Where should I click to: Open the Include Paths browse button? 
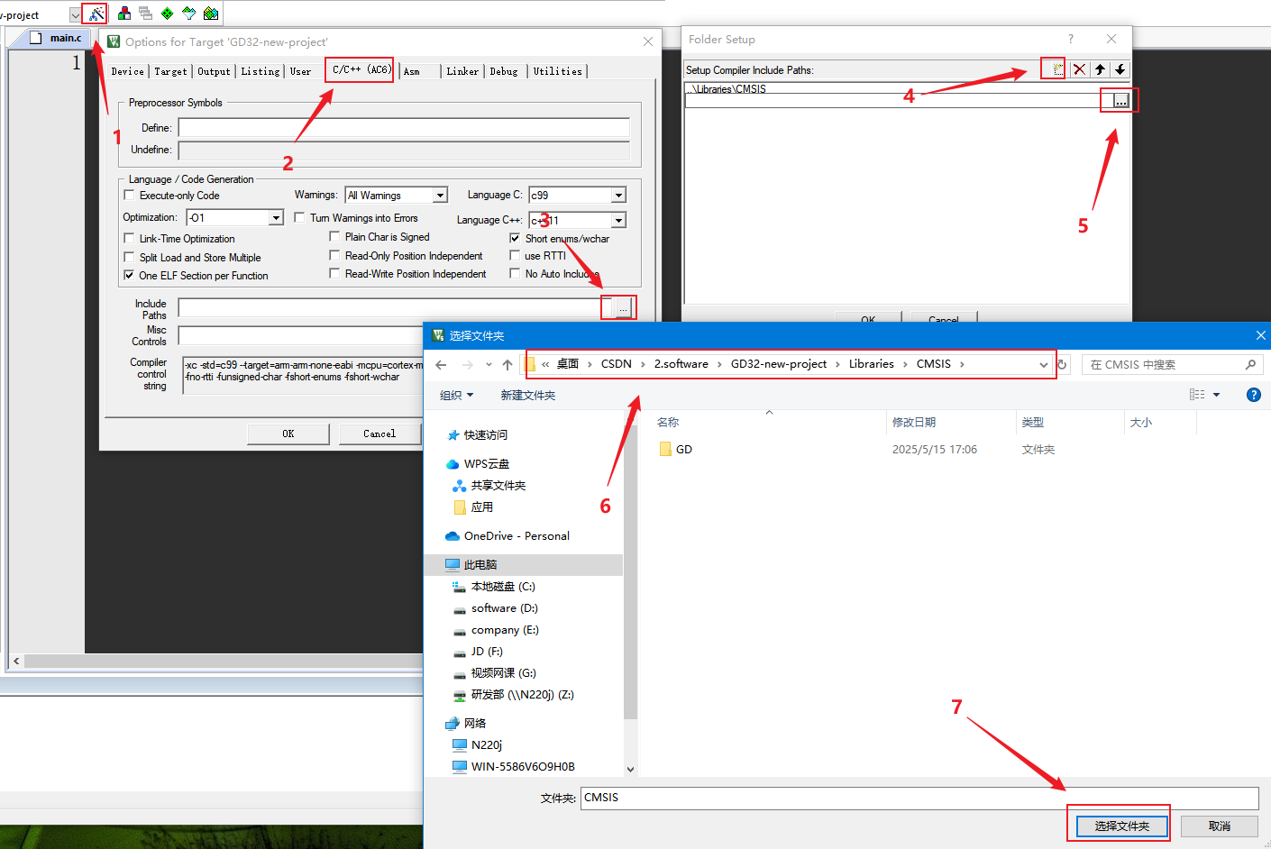click(623, 308)
